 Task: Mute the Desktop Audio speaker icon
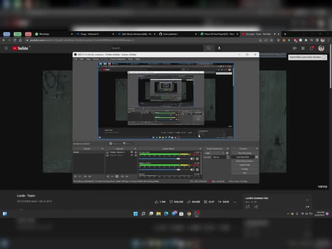pyautogui.click(x=192, y=159)
